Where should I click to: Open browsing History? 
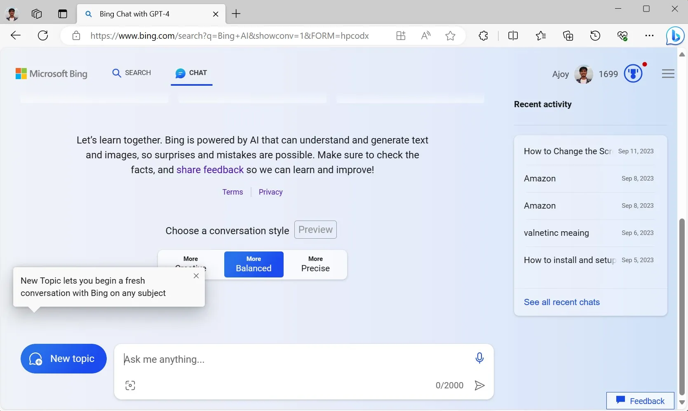pos(595,35)
